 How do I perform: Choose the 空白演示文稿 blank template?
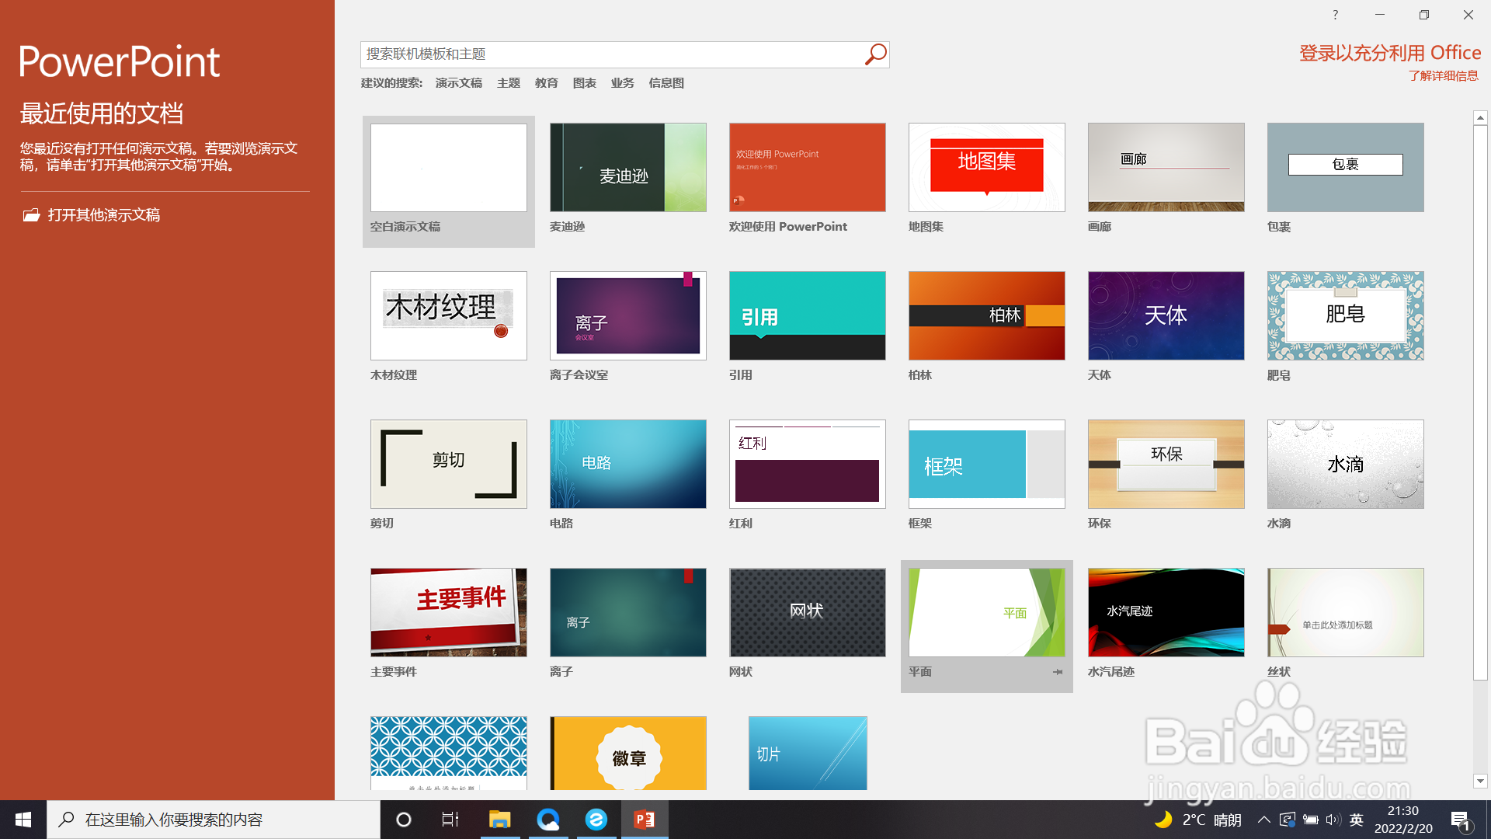coord(449,168)
